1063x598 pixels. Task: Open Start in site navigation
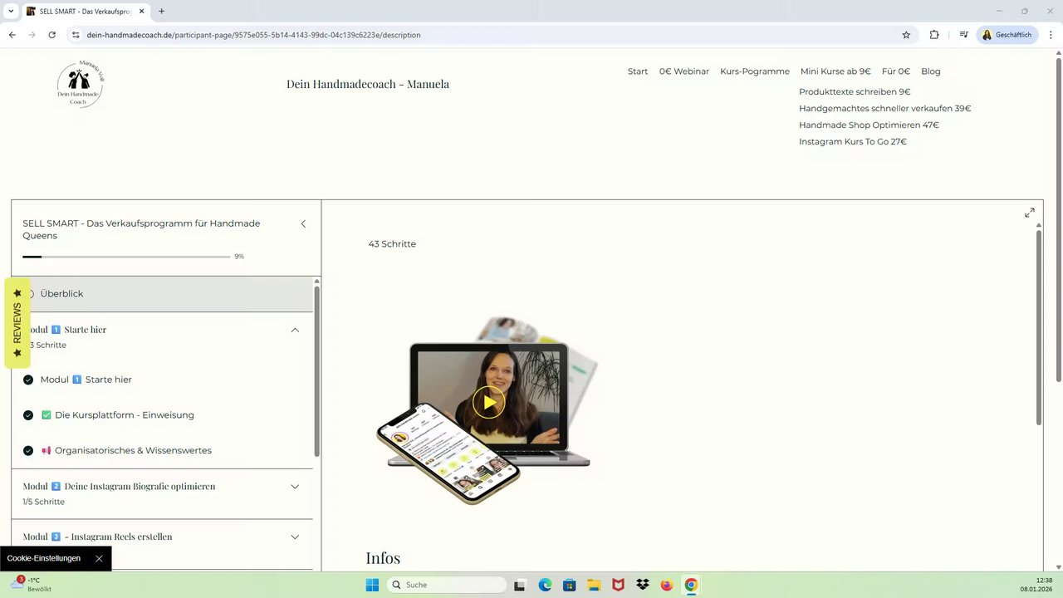pos(638,71)
